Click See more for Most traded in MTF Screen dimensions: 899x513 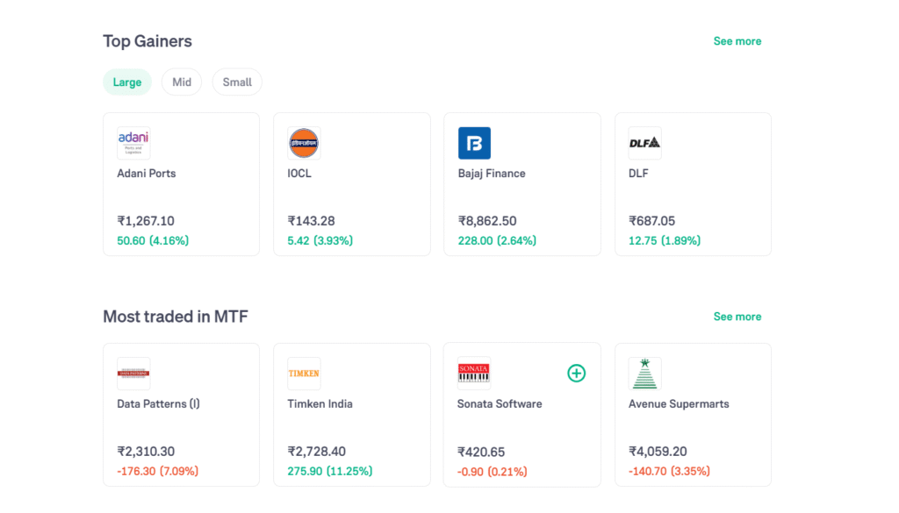pyautogui.click(x=737, y=317)
